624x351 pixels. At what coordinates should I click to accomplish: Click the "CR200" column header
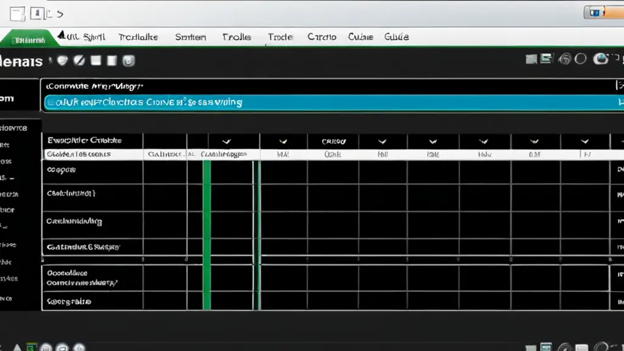tap(333, 141)
